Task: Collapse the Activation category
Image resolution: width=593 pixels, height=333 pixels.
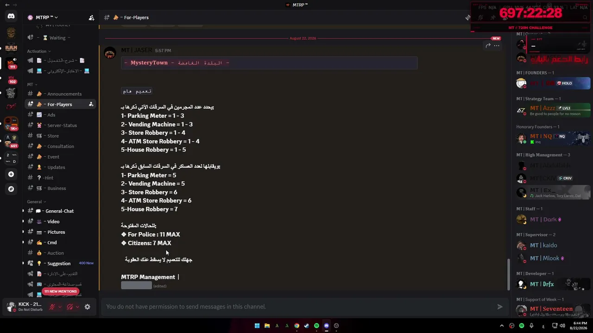Action: coord(39,51)
